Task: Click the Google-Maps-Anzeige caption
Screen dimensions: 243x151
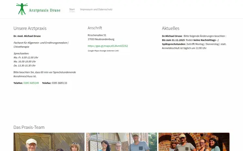Action: click(103, 51)
